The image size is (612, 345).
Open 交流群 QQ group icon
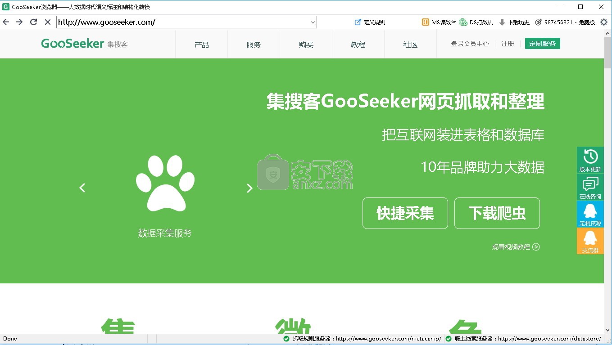590,241
